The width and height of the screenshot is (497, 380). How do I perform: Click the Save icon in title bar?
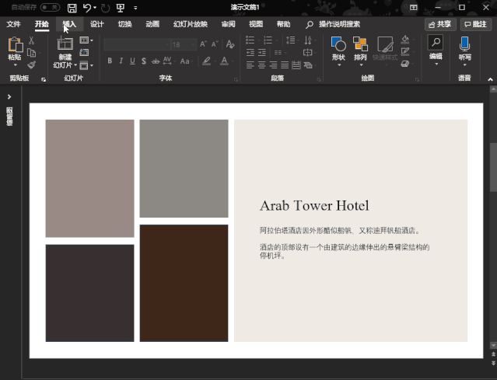pyautogui.click(x=72, y=8)
